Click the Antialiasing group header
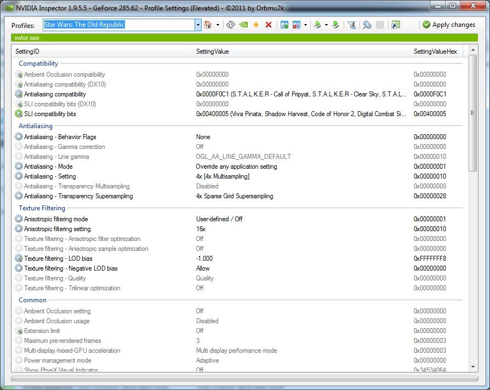This screenshot has width=490, height=390. [36, 126]
